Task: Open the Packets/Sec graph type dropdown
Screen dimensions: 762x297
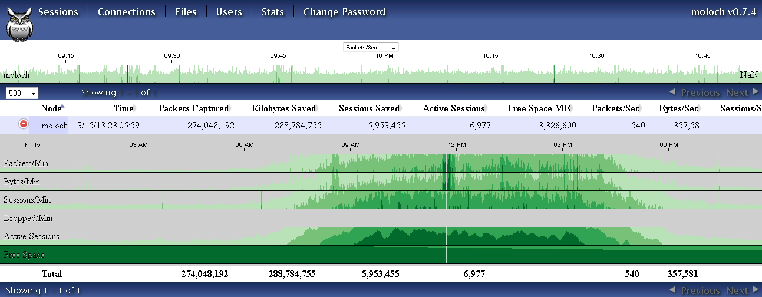Action: (371, 47)
